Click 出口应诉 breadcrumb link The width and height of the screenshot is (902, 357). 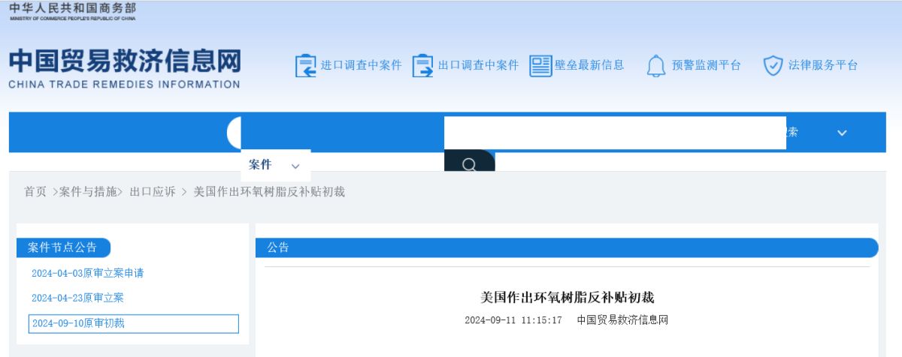coord(153,192)
